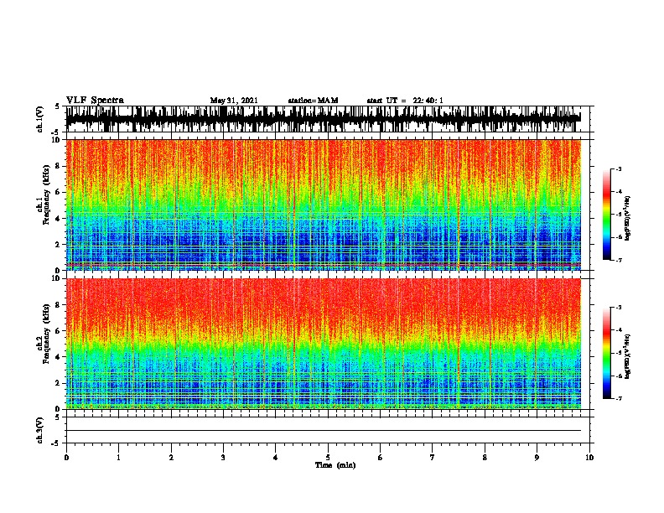Screen dimensions: 664x513
Task: Click the "6" frequency tick of ch.1 spectrogram
Action: pos(59,192)
